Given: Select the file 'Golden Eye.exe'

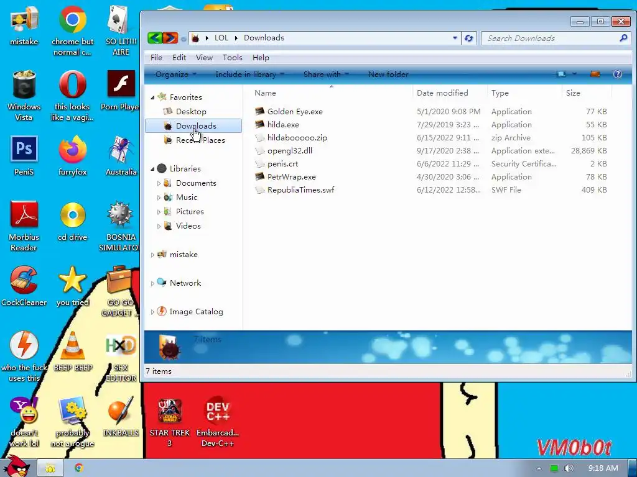Looking at the screenshot, I should (295, 112).
